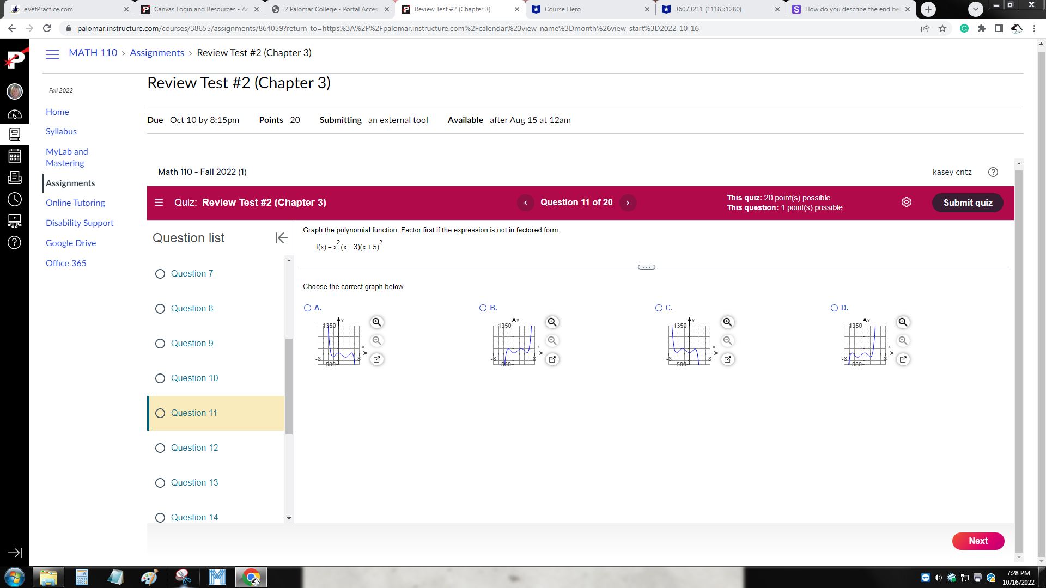Choose option D radio button

click(834, 308)
